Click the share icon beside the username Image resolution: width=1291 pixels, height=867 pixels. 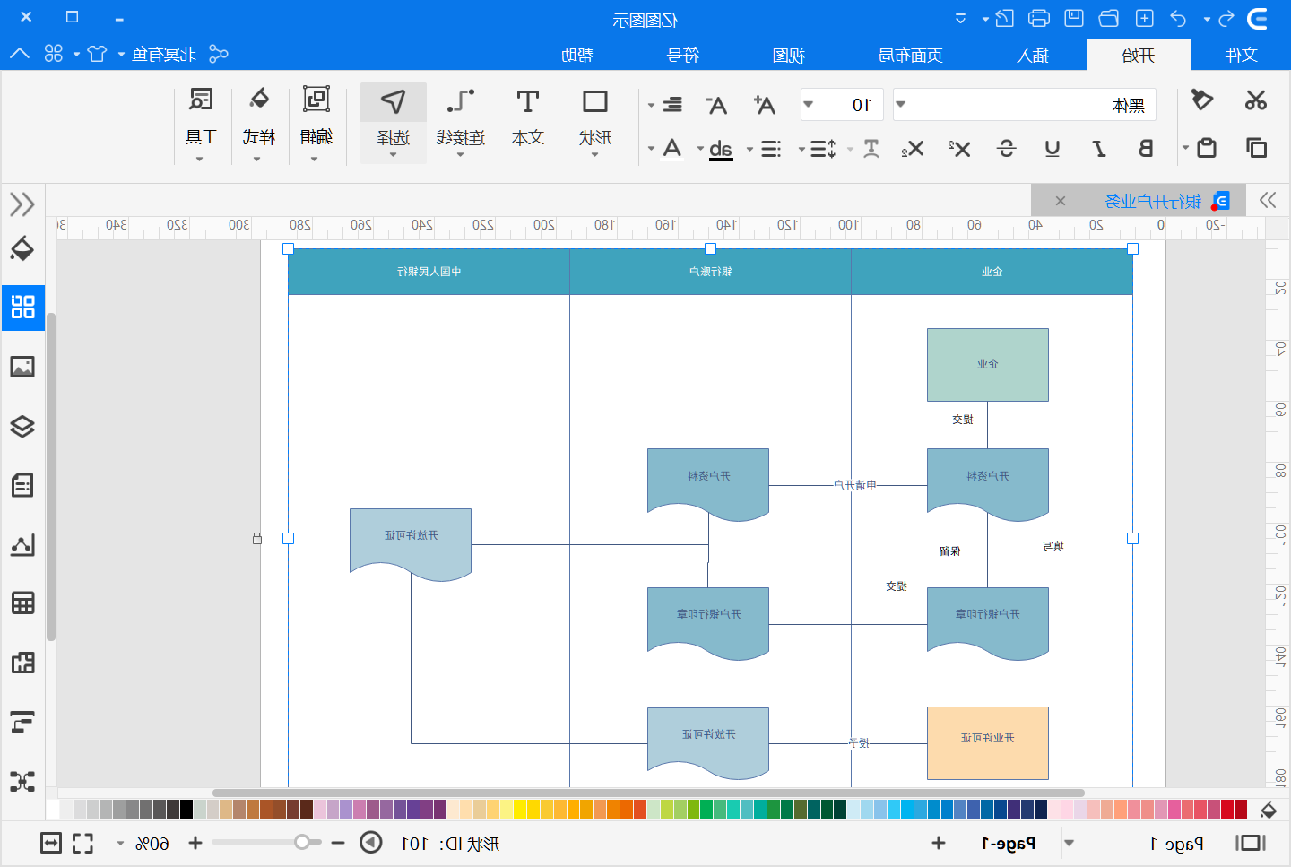pos(218,54)
